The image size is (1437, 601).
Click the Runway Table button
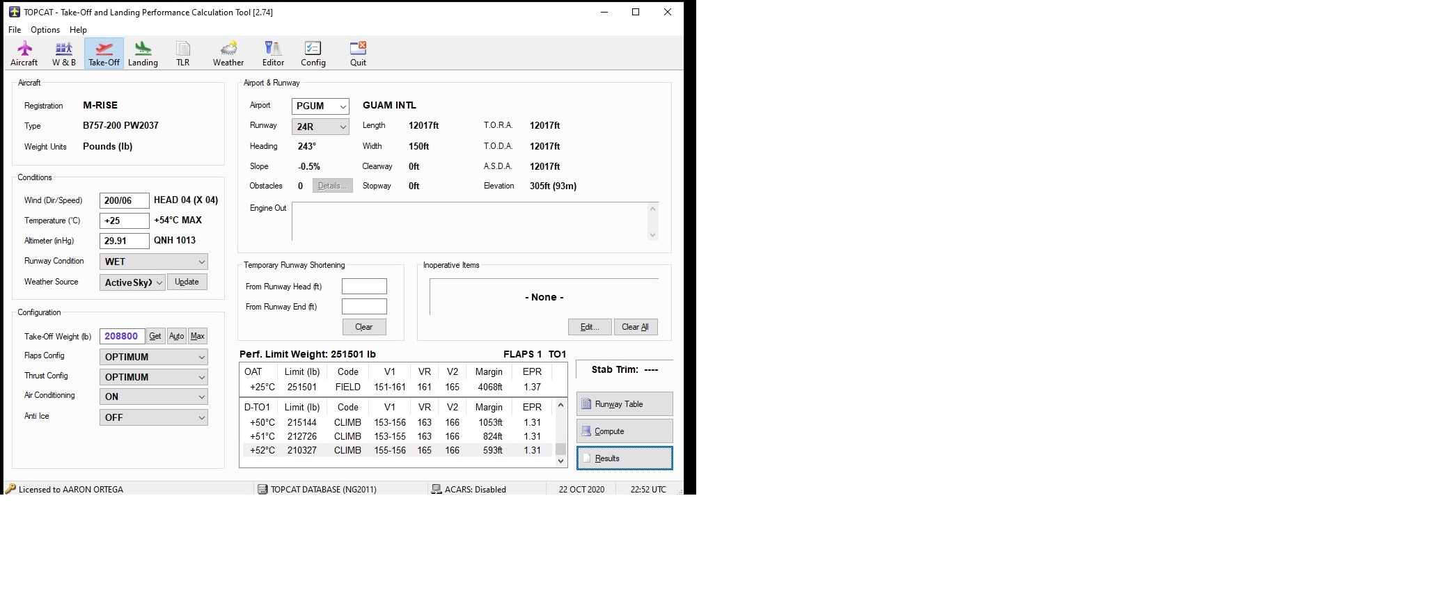tap(624, 404)
